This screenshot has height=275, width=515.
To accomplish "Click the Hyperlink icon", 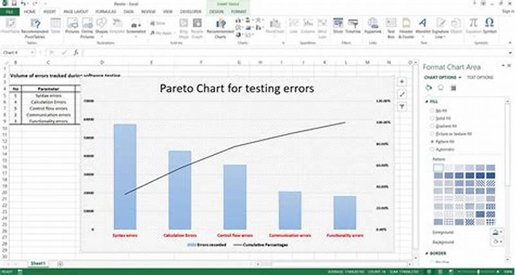I will pyautogui.click(x=373, y=23).
